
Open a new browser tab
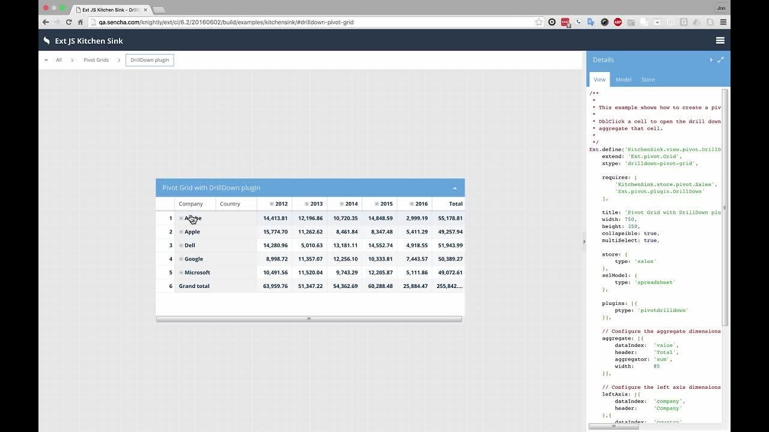159,10
